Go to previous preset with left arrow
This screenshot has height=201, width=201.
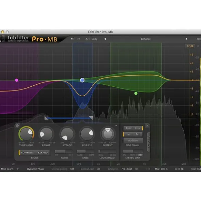coord(105,39)
